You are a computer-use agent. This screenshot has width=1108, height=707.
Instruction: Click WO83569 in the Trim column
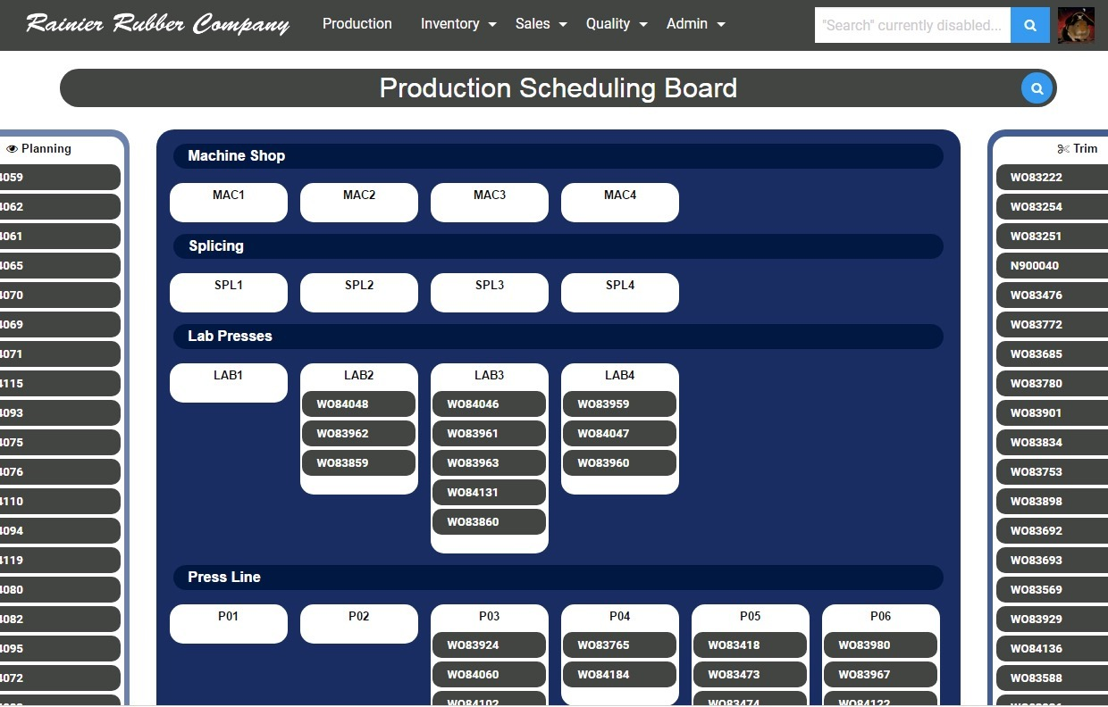(x=1053, y=590)
